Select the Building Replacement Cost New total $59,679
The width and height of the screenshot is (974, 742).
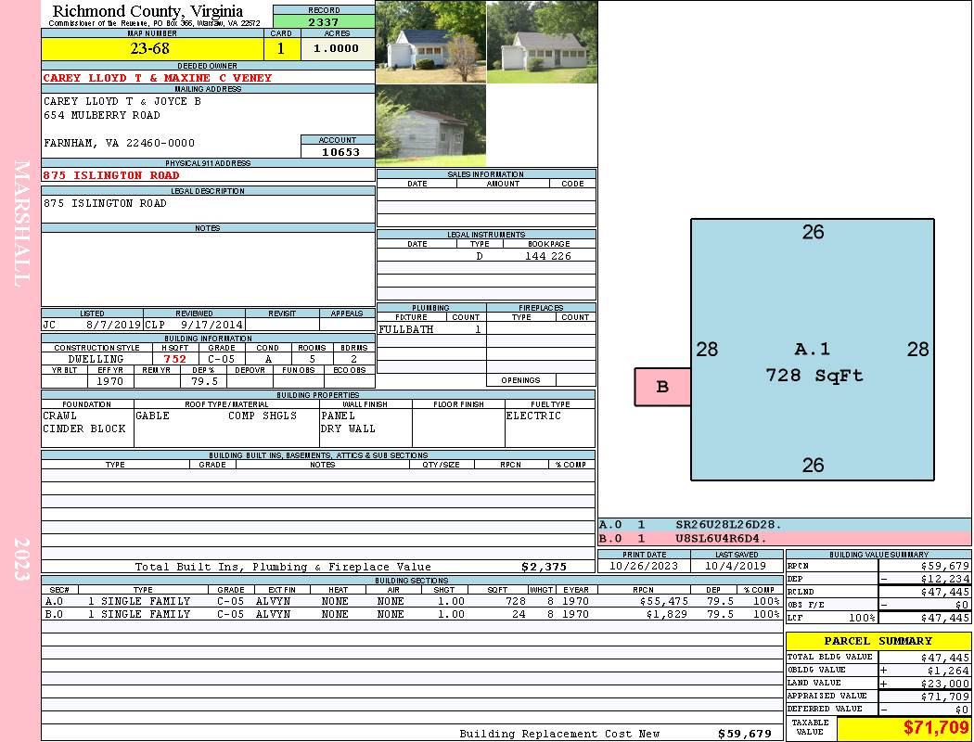click(744, 734)
